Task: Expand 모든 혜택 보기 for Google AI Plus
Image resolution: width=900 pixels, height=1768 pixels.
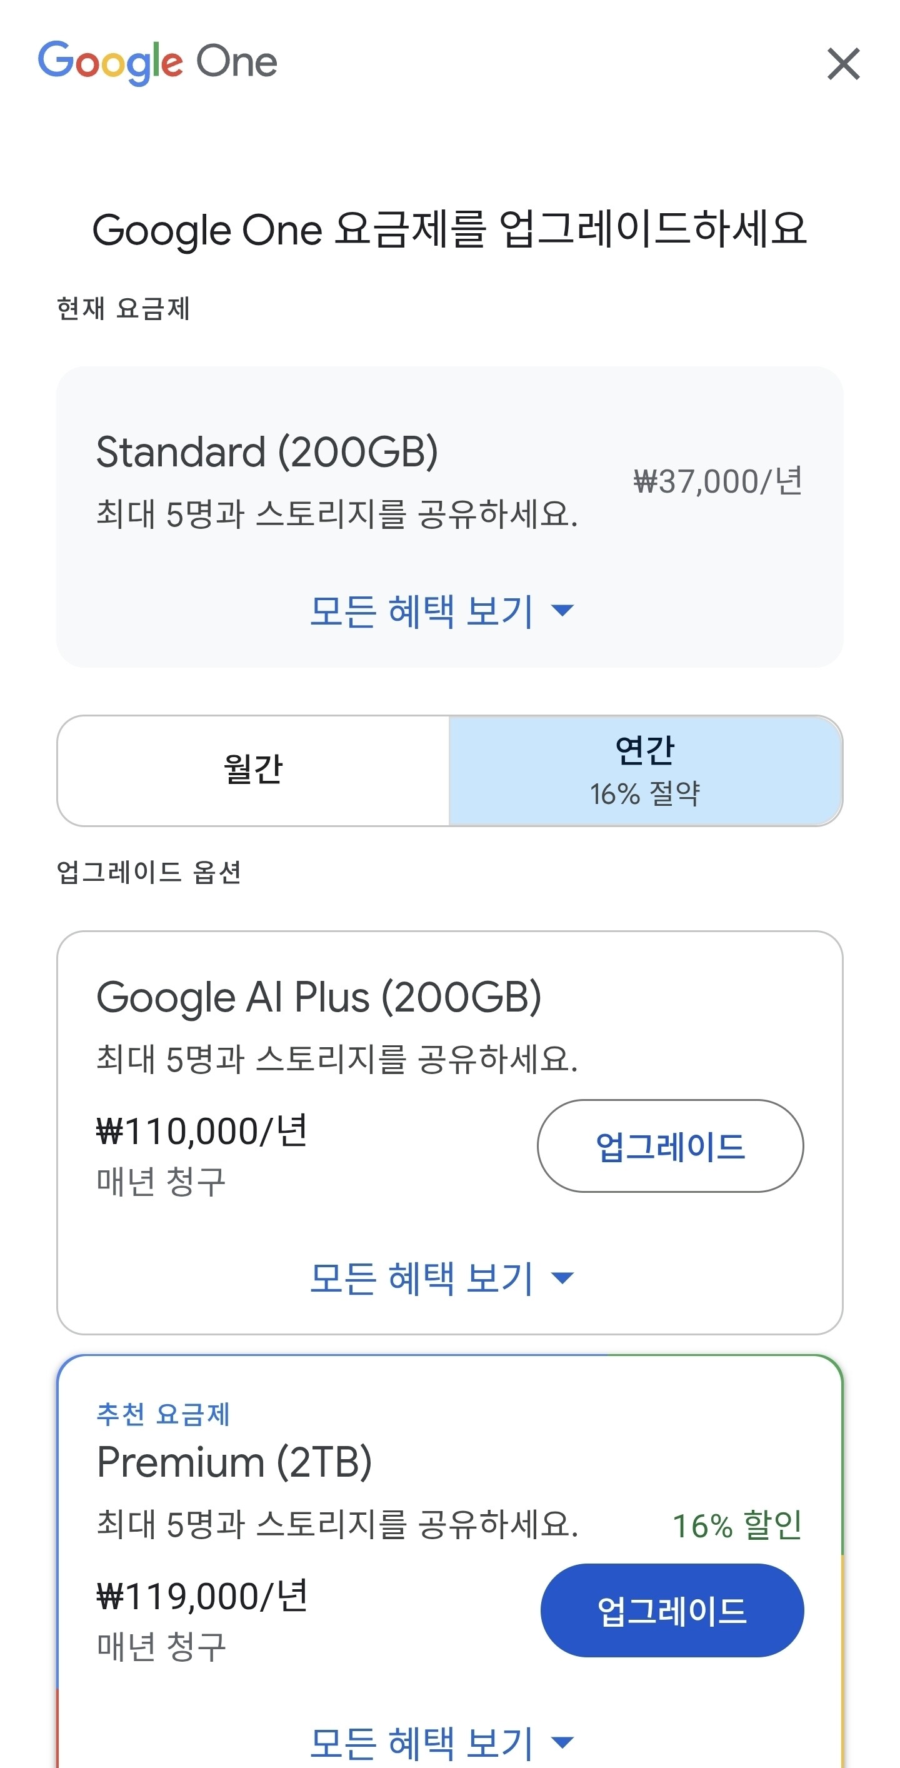Action: (x=421, y=1278)
